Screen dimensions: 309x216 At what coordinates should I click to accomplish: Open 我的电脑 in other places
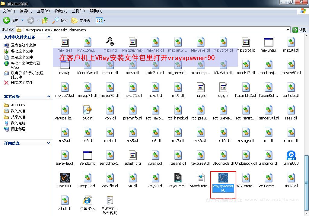point(18,123)
